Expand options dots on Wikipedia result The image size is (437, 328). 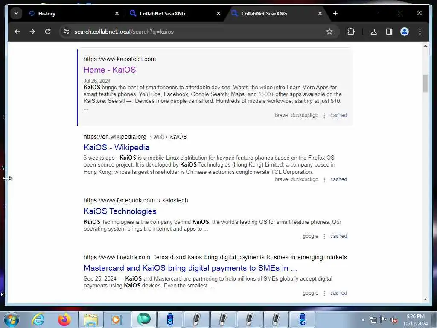pos(324,180)
